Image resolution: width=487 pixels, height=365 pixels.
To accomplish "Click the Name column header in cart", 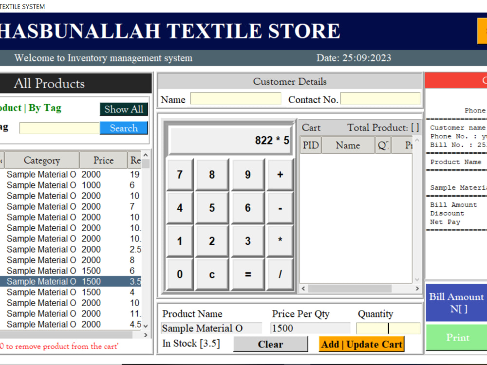I will tap(348, 145).
